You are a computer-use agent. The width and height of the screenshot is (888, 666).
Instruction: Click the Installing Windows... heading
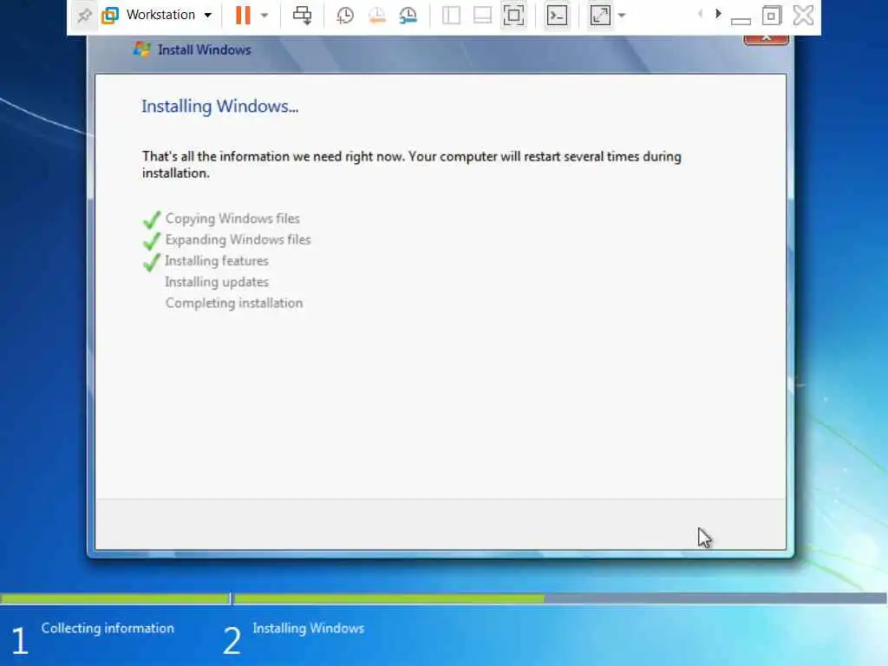click(219, 107)
